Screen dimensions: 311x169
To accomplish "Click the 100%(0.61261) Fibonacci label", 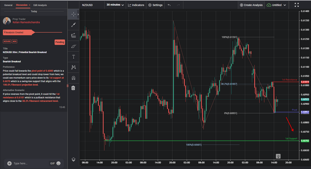I will 229,37.
